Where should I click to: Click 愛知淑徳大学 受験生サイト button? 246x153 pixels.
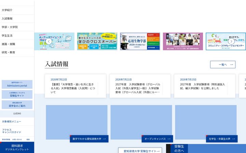click(140, 151)
